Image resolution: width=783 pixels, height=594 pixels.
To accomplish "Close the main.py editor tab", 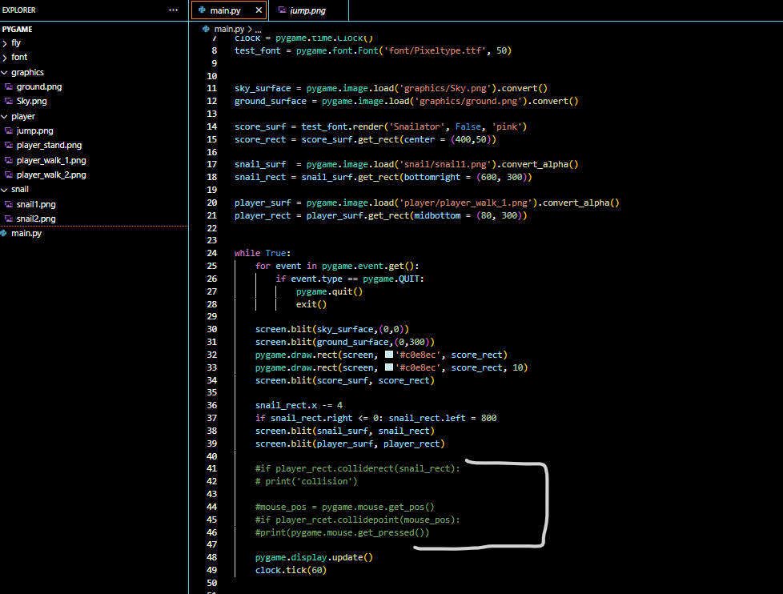I will pos(259,10).
